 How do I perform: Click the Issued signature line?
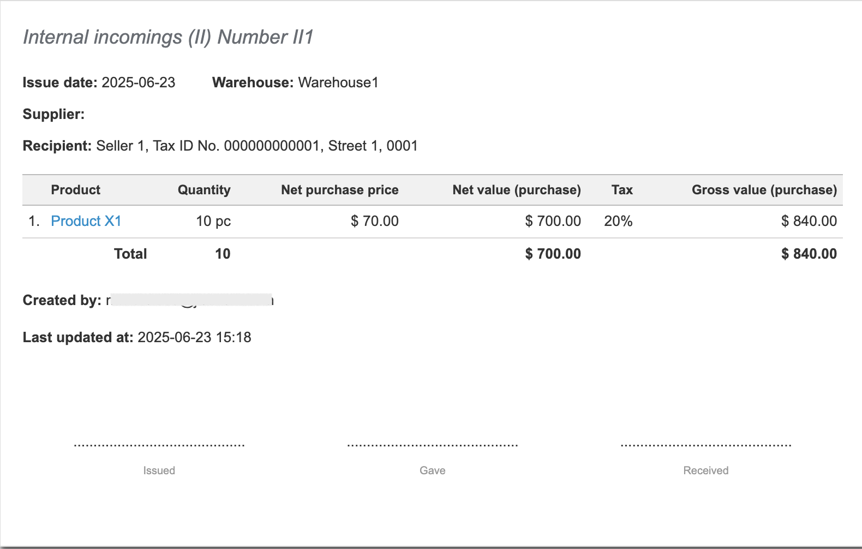[x=159, y=446]
